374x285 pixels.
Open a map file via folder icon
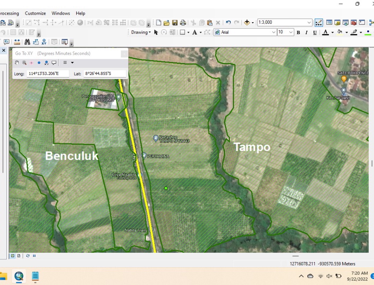coord(166,23)
